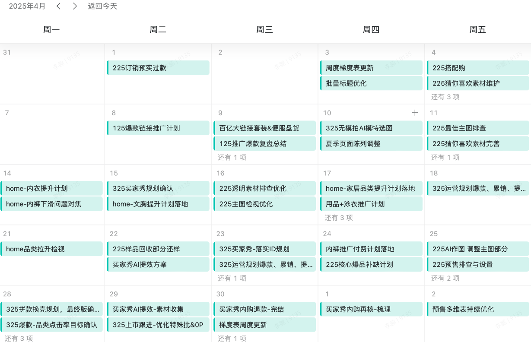Open event 周度梯度表更新
This screenshot has width=531, height=342.
click(x=371, y=68)
